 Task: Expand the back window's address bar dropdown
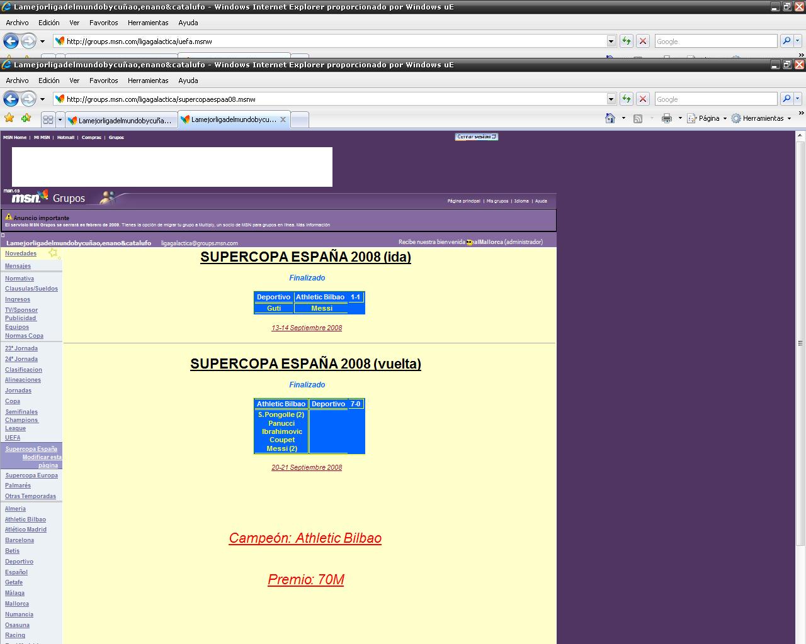coord(611,41)
